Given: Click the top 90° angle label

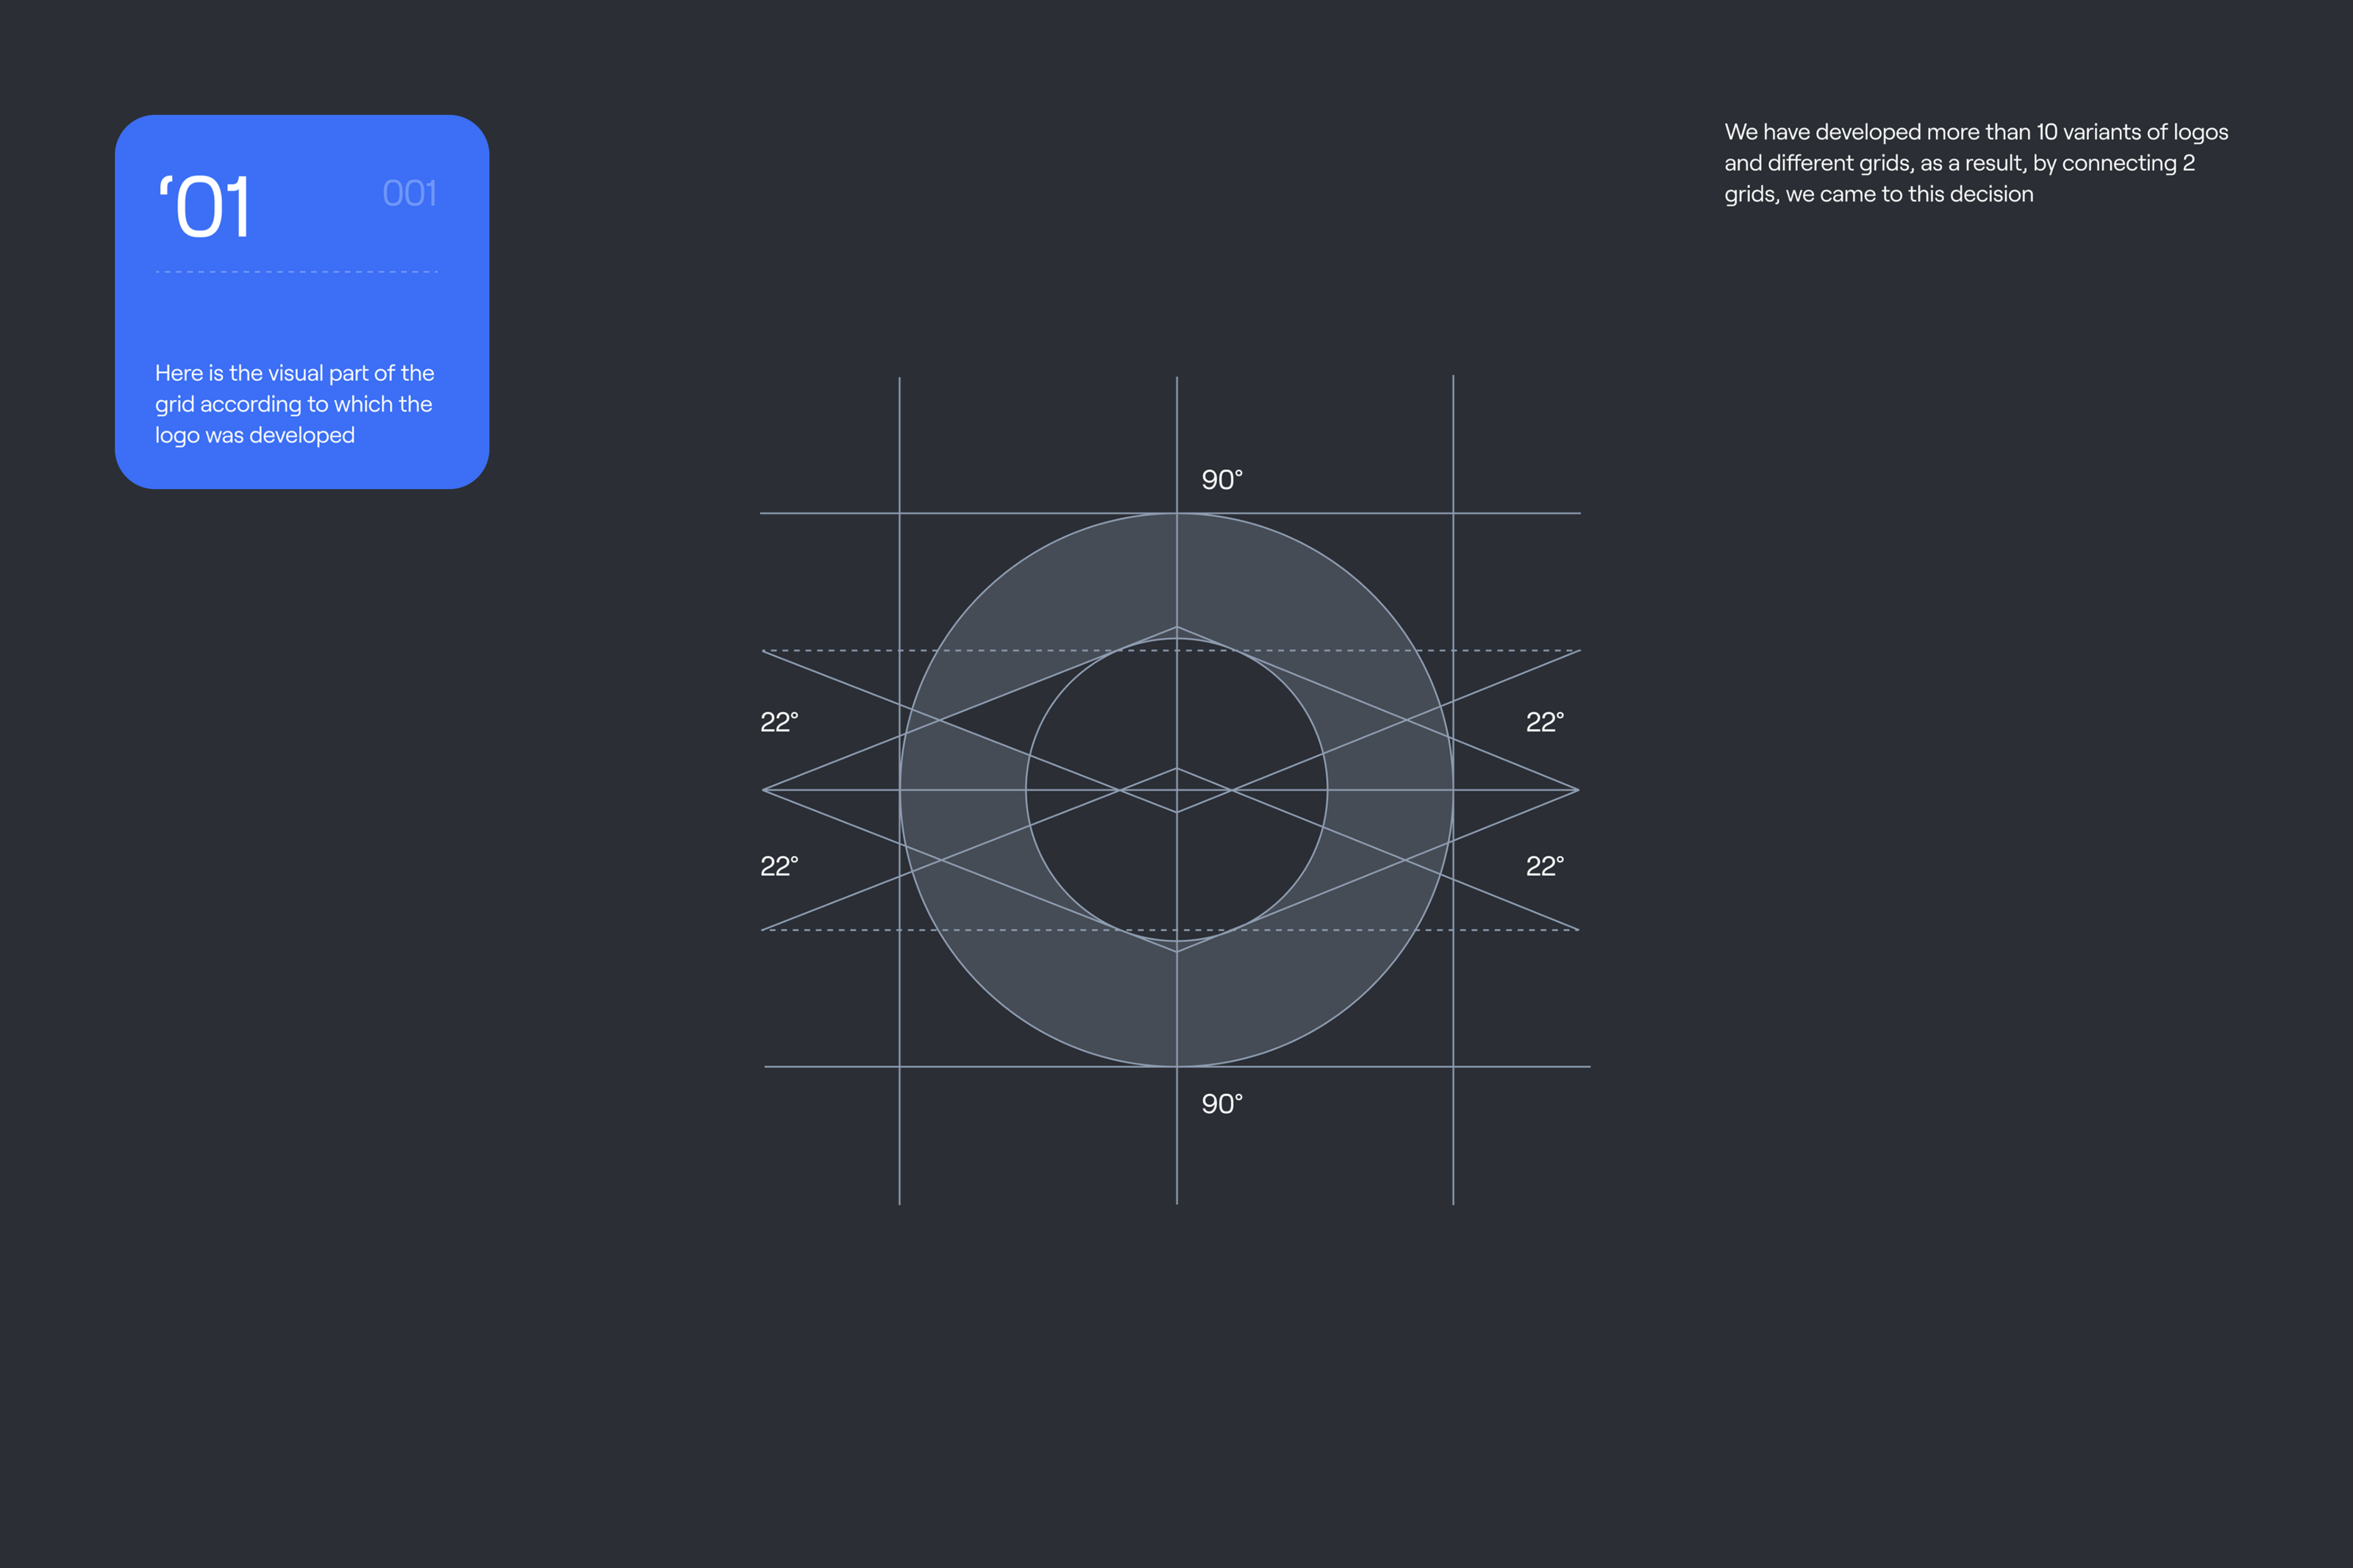Looking at the screenshot, I should tap(1221, 480).
